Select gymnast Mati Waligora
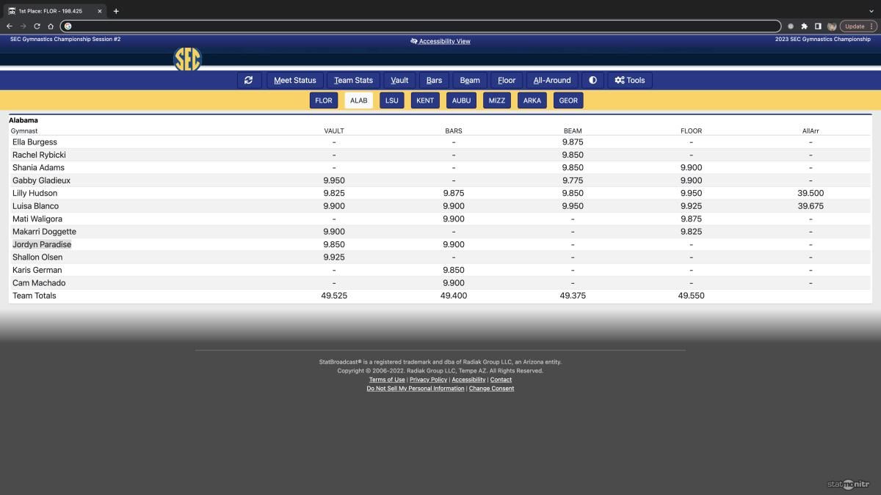The height and width of the screenshot is (495, 881). [x=37, y=219]
